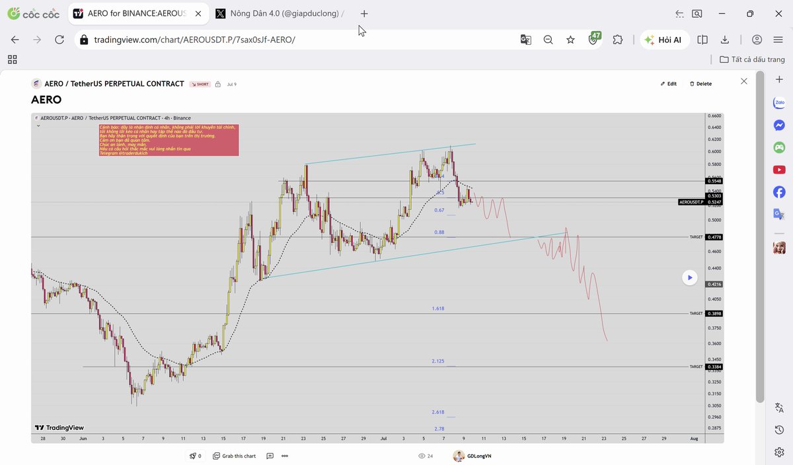Open the idea comments icon

point(270,456)
